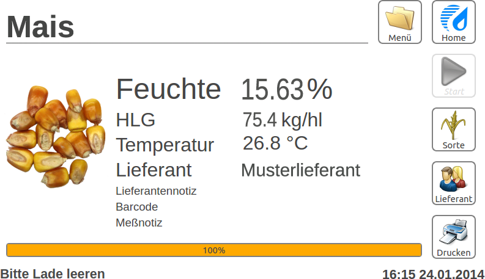Click the maize kernels picture
The image size is (485, 279).
(56, 136)
